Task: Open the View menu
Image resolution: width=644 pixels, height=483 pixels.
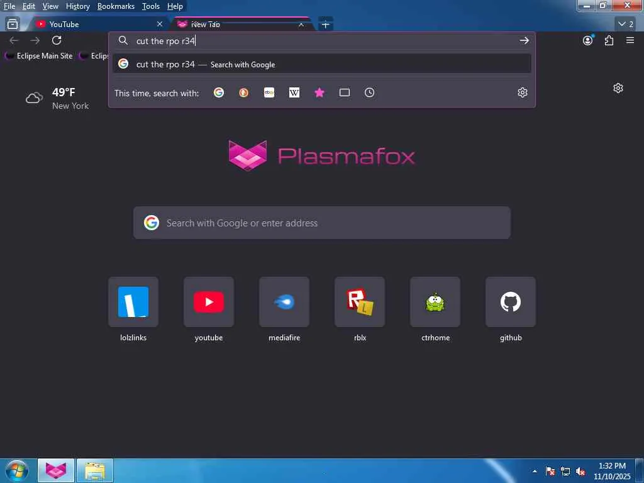Action: [50, 6]
